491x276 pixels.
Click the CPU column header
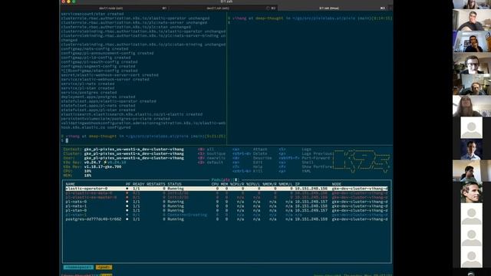coord(215,184)
